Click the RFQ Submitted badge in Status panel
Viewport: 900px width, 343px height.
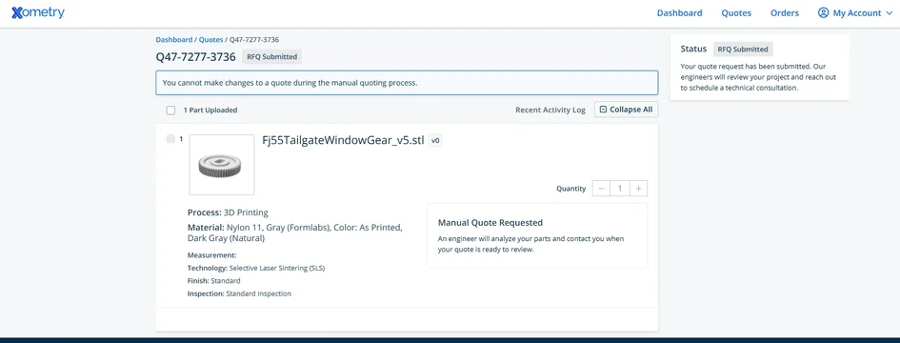click(743, 50)
